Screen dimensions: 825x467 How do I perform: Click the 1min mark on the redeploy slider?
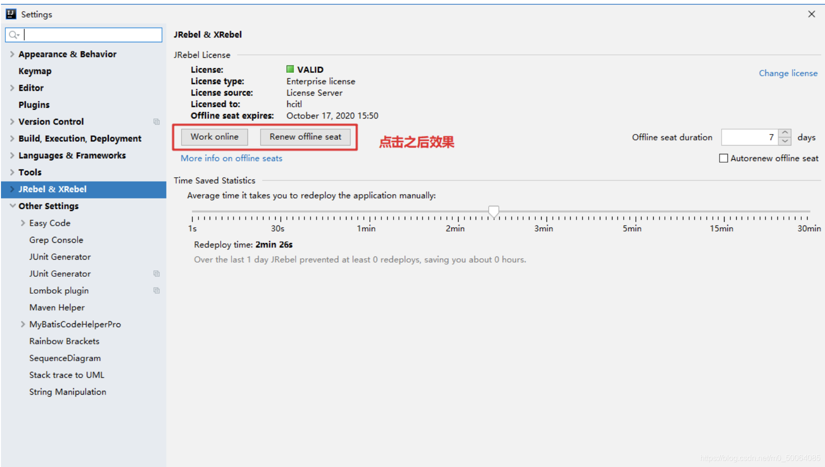366,229
